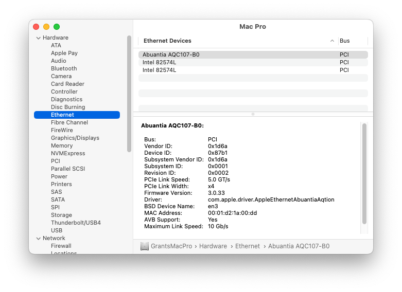Click the MAC Address value 00:01:d2:1a:00:dd
The height and width of the screenshot is (292, 402).
point(232,213)
